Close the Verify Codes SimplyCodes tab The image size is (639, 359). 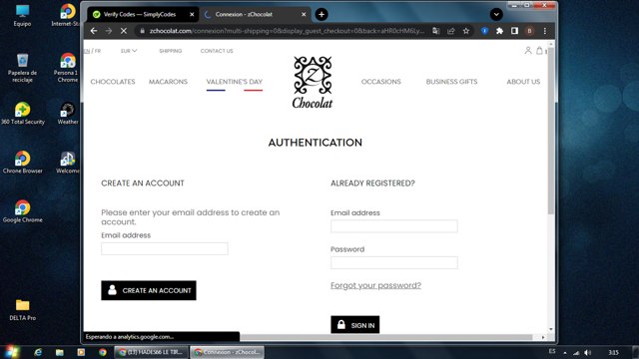click(192, 14)
